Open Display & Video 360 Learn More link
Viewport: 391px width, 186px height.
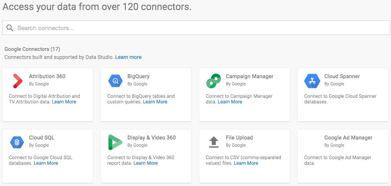(x=145, y=163)
